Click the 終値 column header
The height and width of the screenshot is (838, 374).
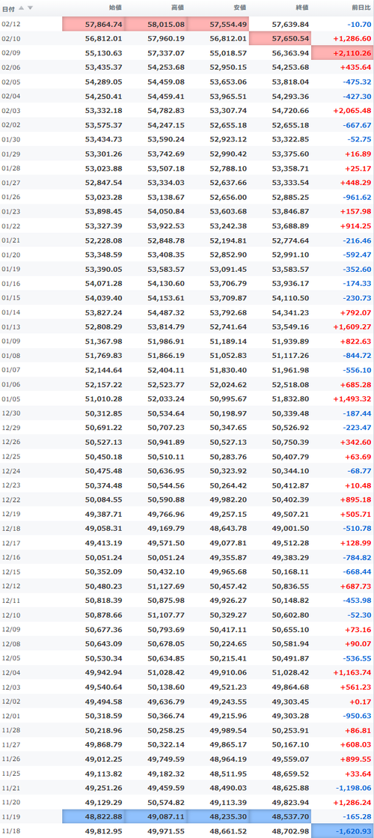click(x=302, y=7)
